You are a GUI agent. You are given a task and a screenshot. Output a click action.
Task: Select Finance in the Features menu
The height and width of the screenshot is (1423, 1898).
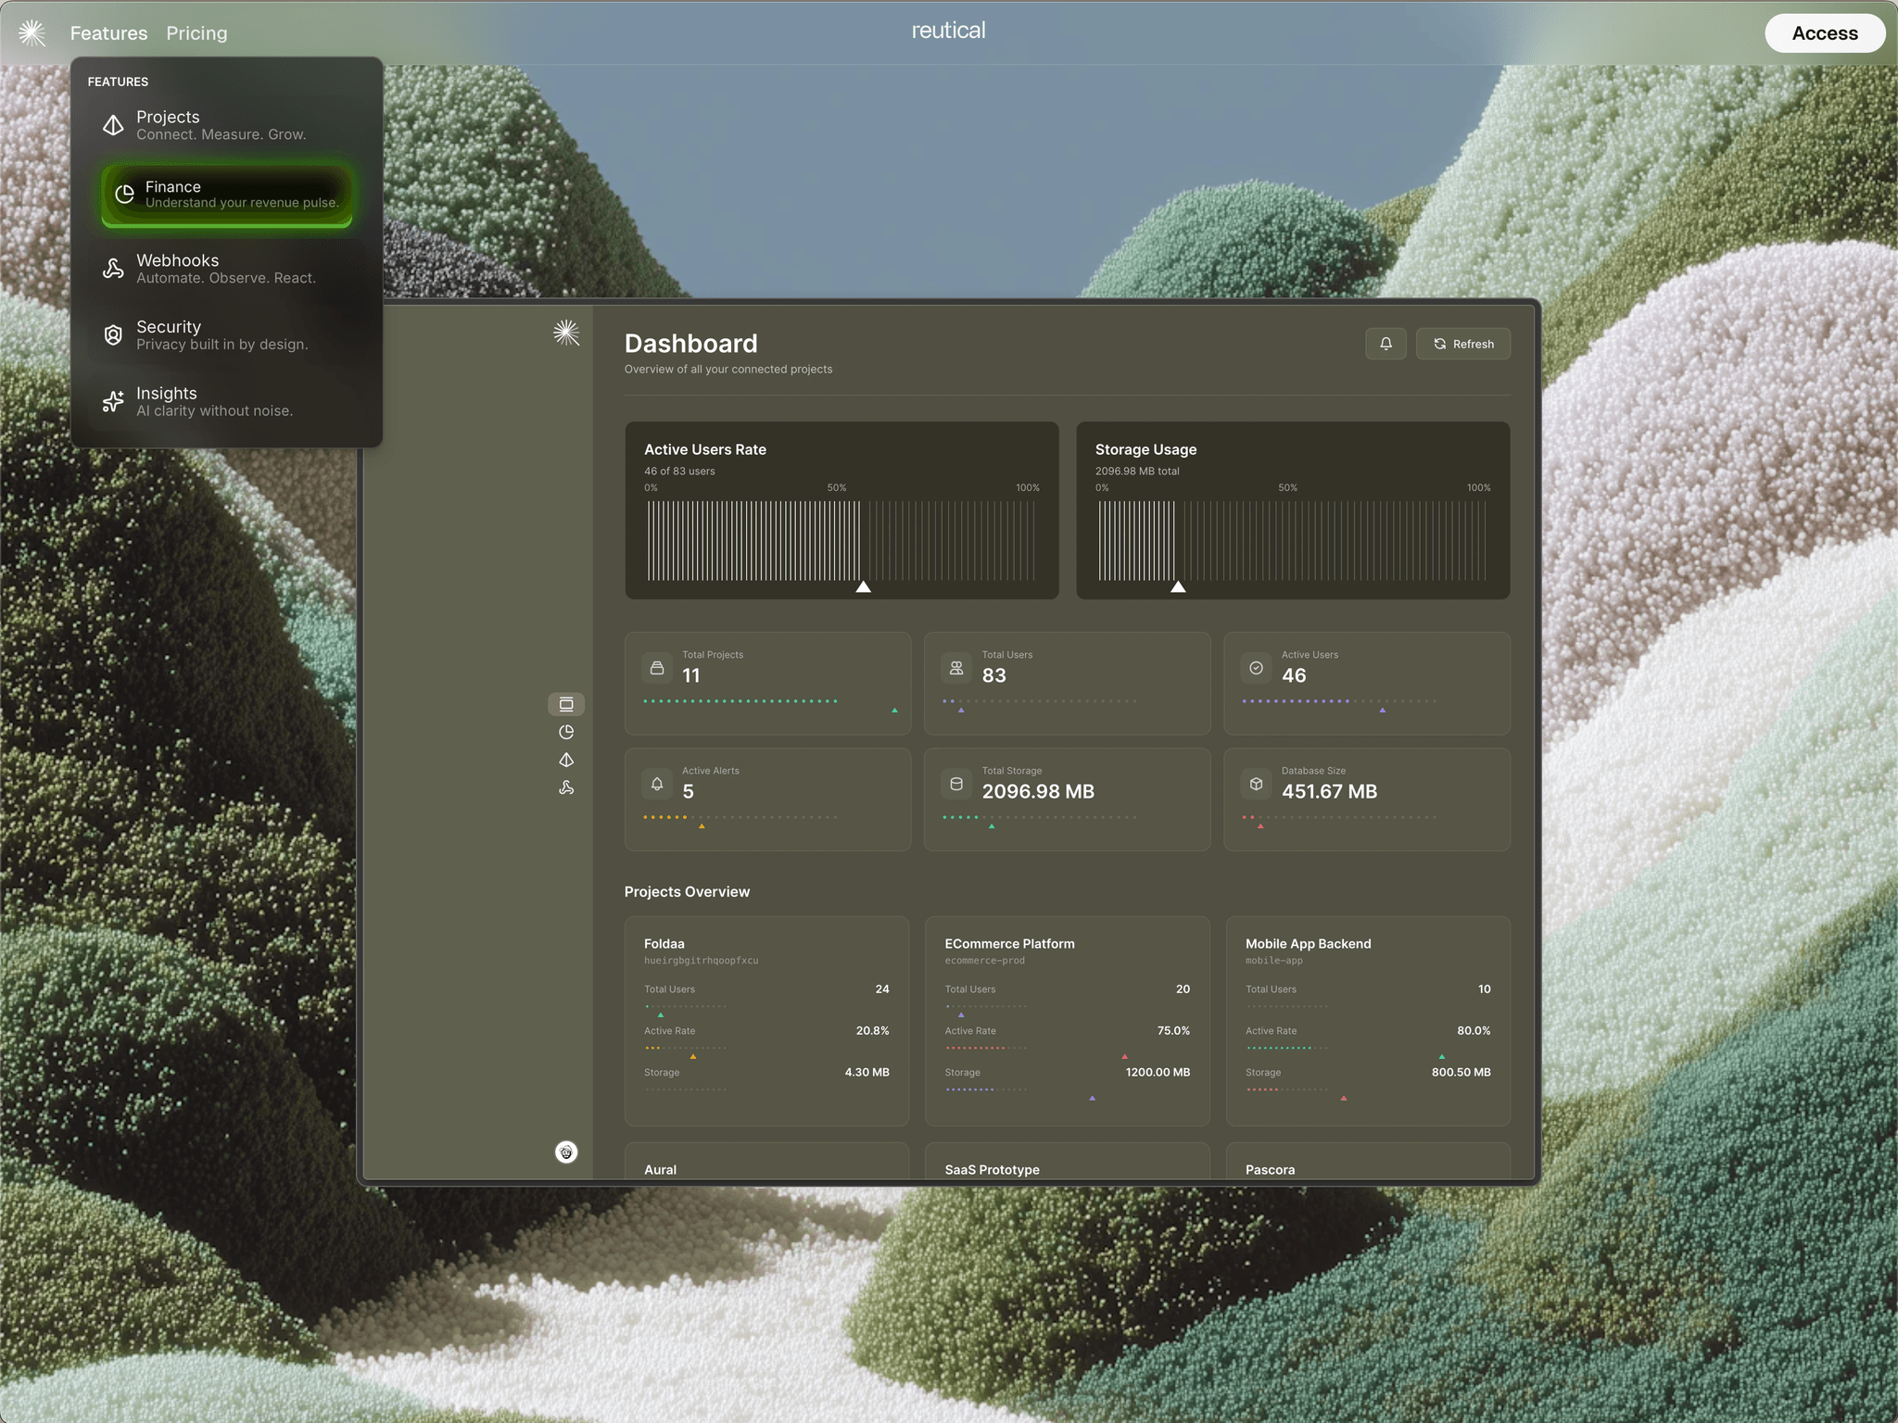(x=227, y=195)
